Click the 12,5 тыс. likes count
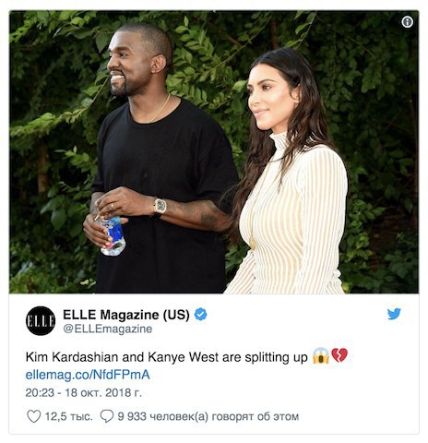428x443 pixels. point(68,416)
